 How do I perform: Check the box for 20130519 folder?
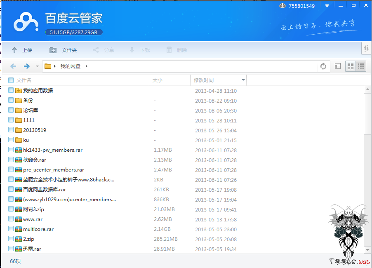11,130
